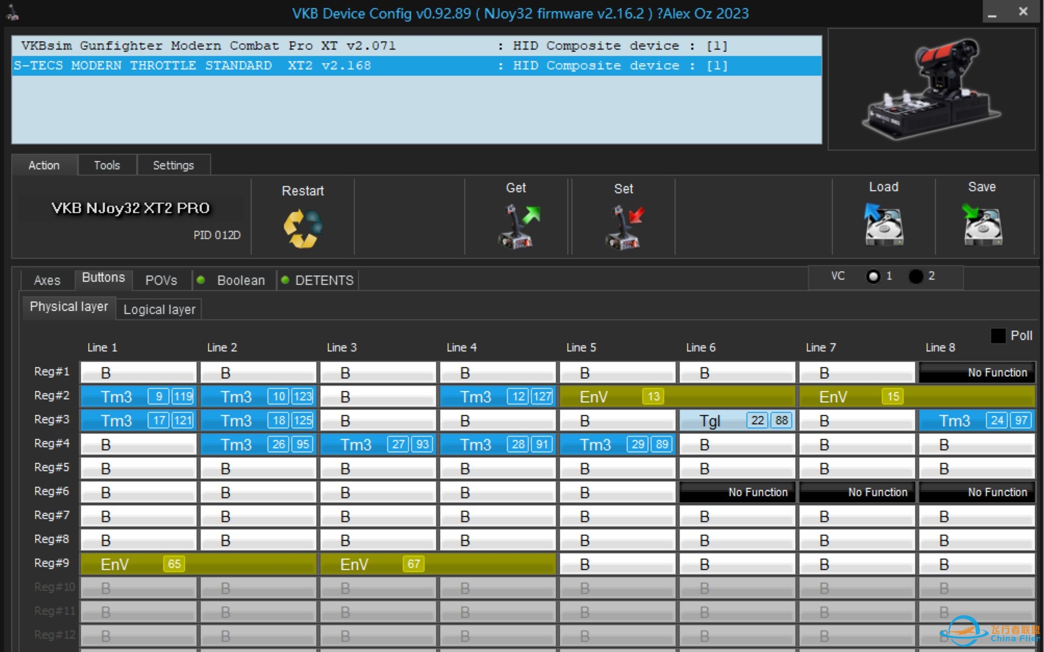The image size is (1044, 652).
Task: Click the Tm3 18 125 cell in Reg#3
Action: [x=258, y=420]
